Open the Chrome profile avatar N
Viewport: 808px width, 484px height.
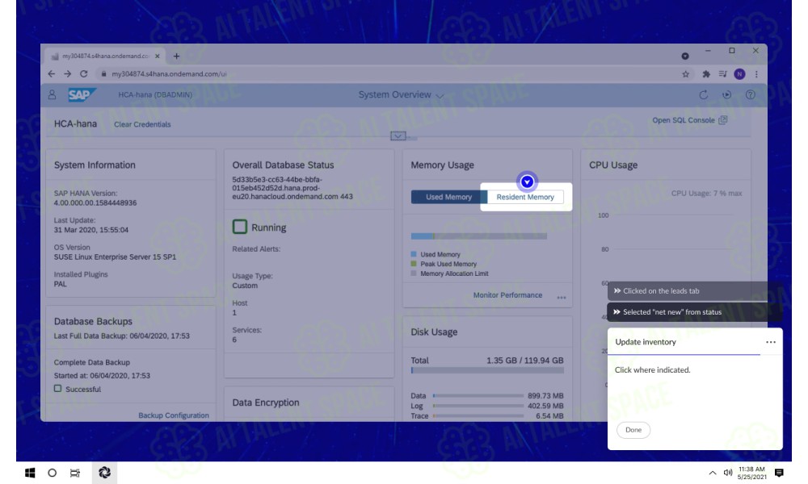point(739,74)
